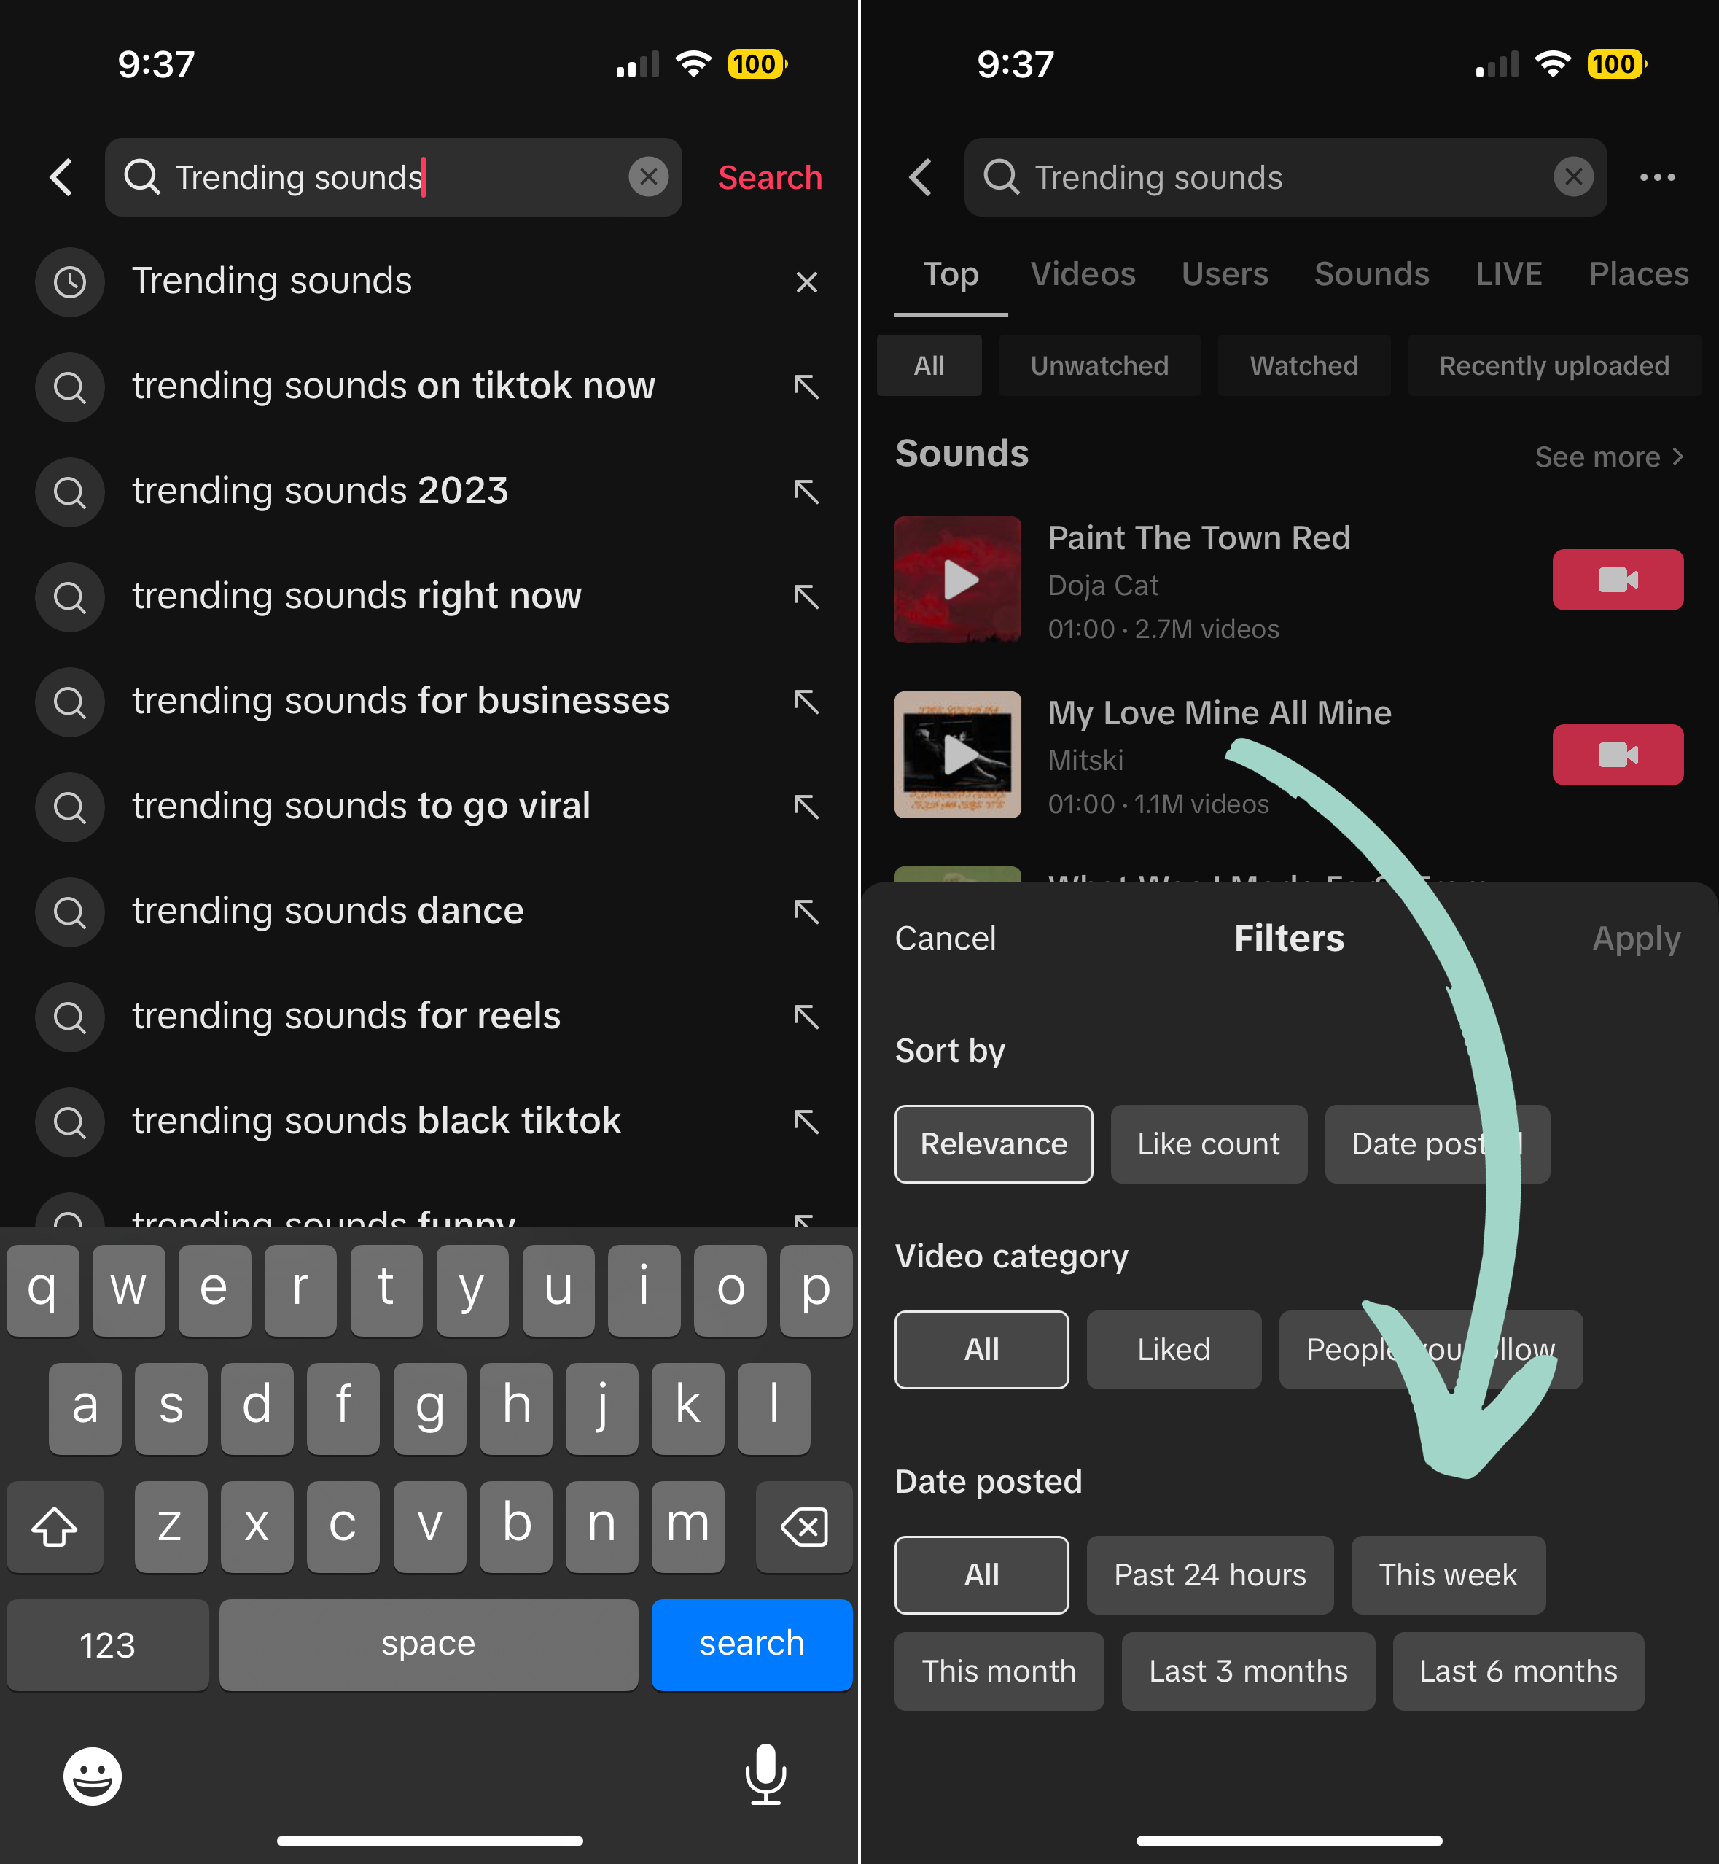Tap the record video icon next to My Love Mine All Mine
Screen dimensions: 1719x1864
1617,753
